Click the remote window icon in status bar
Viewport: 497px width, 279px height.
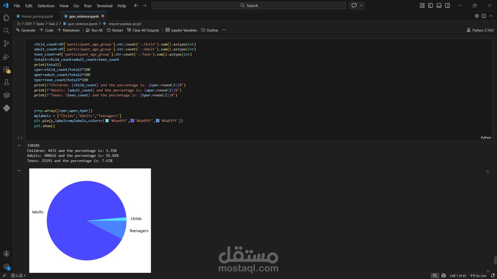tap(4, 276)
